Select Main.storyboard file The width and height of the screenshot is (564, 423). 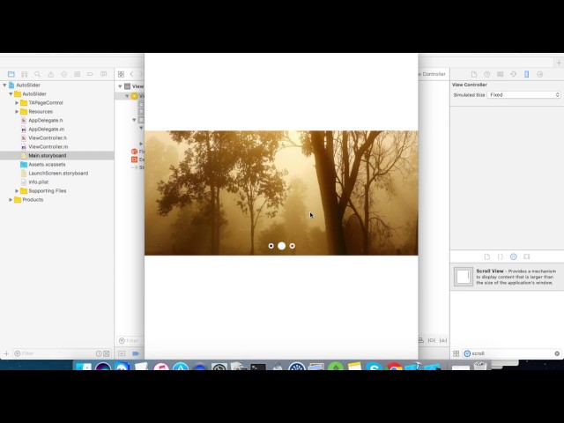coord(47,156)
